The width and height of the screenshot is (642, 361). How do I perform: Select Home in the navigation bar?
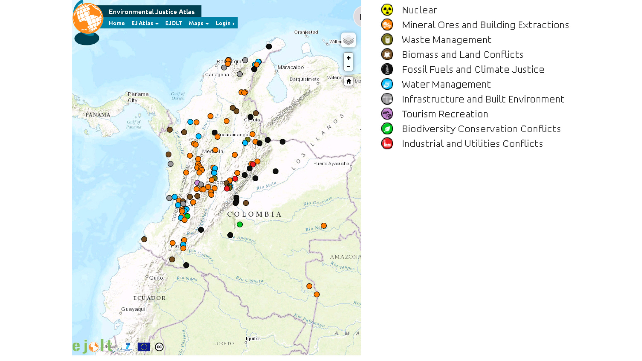[x=117, y=23]
